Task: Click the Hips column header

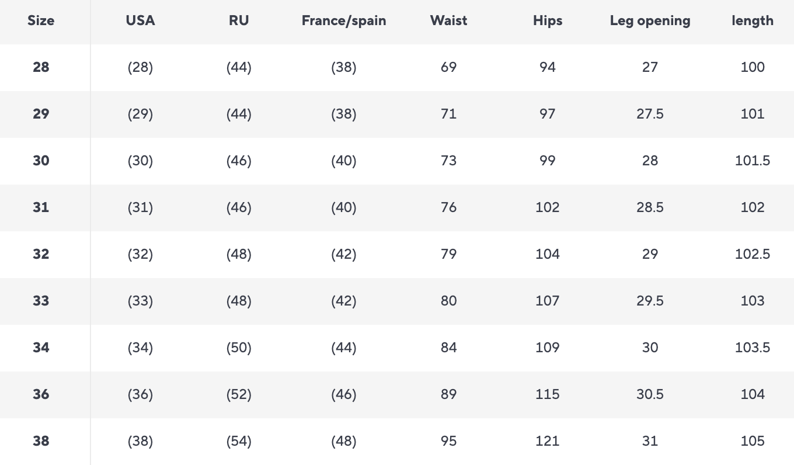Action: (548, 20)
